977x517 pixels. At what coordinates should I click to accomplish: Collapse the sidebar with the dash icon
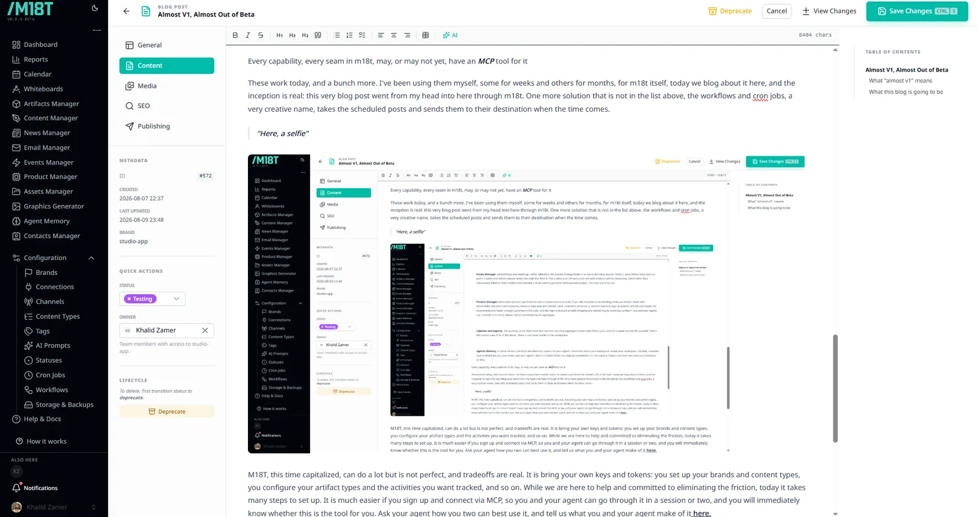coord(96,30)
